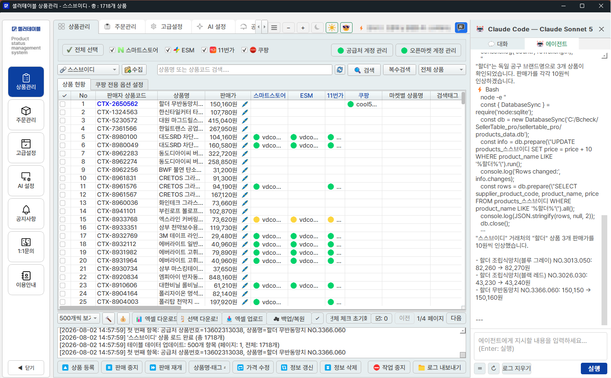Select the dark mode moon icon
This screenshot has width=611, height=378.
pos(317,28)
